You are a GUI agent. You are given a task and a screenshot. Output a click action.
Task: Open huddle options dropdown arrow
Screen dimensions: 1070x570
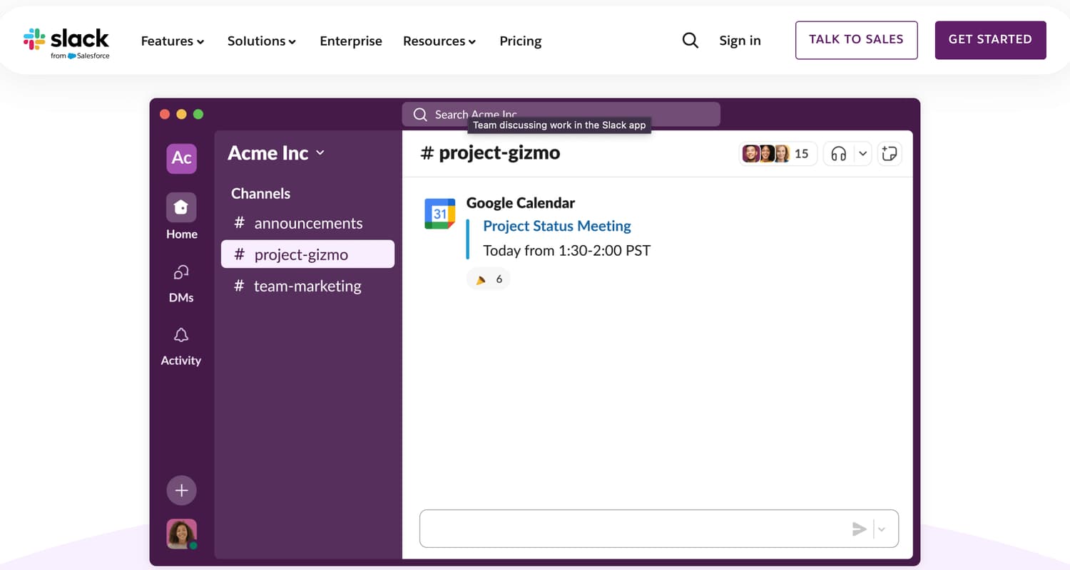[x=862, y=153]
